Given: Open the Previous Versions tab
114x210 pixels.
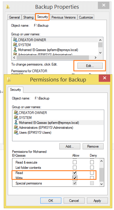Looking at the screenshot, I should click(64, 17).
